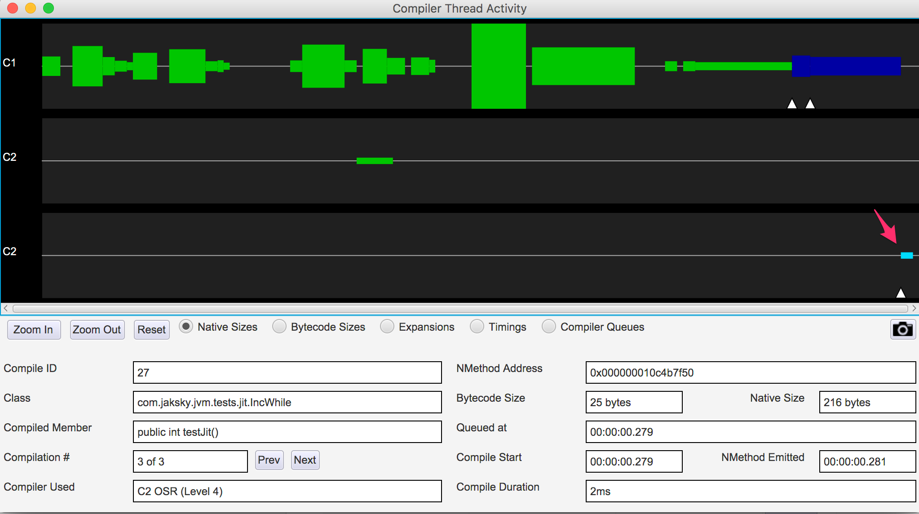Go to next compilation with Next
Viewport: 919px width, 514px height.
tap(305, 460)
